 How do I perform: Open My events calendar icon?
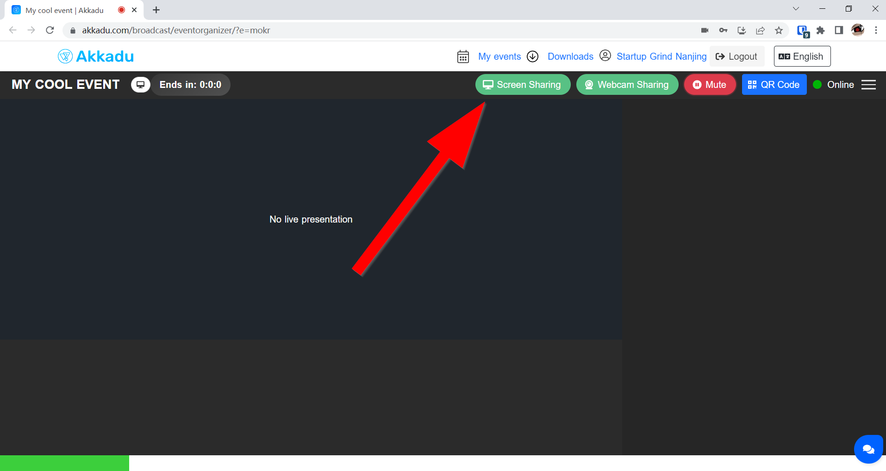[463, 56]
